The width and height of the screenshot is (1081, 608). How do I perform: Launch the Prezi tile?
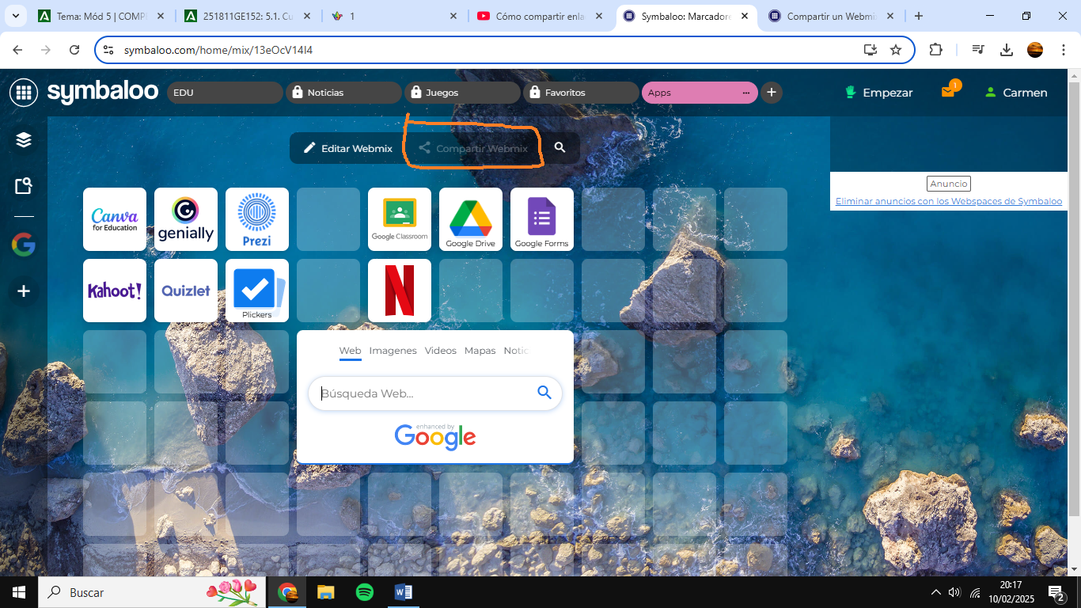257,219
